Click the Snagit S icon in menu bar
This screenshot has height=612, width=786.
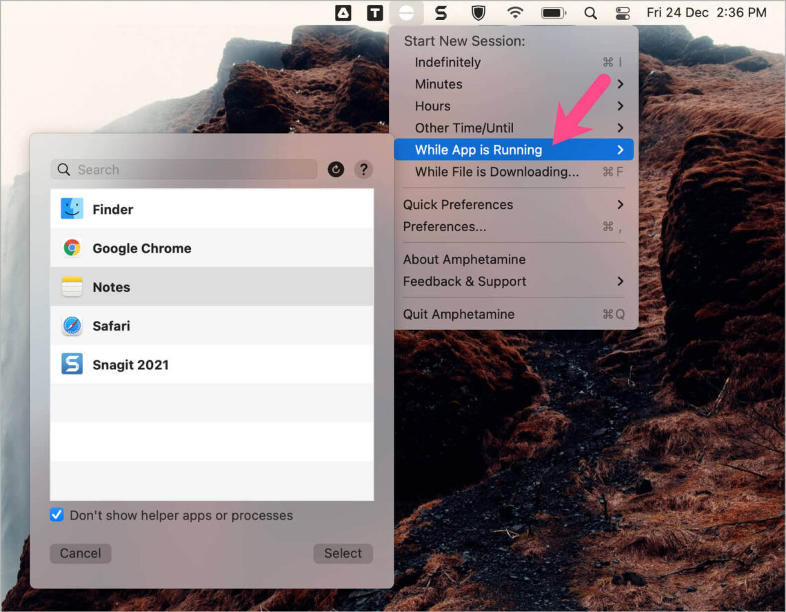(441, 12)
